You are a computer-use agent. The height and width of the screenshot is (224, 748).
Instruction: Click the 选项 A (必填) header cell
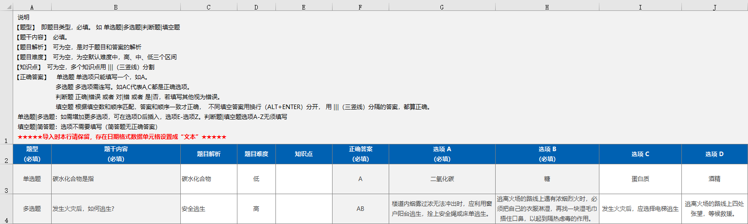coord(442,154)
